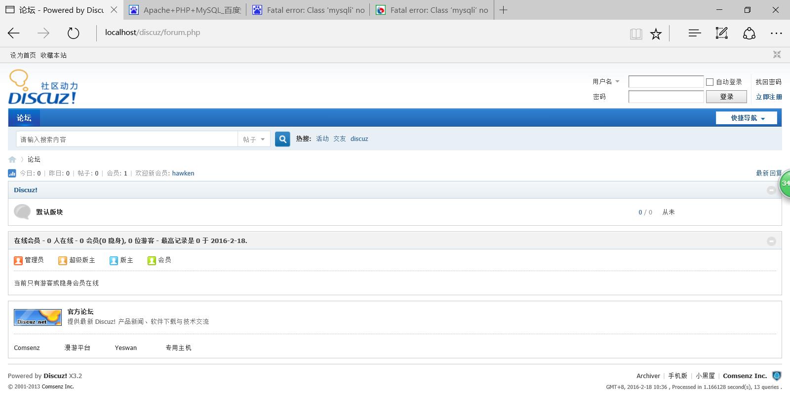Click the 手机版 footer link

click(678, 376)
